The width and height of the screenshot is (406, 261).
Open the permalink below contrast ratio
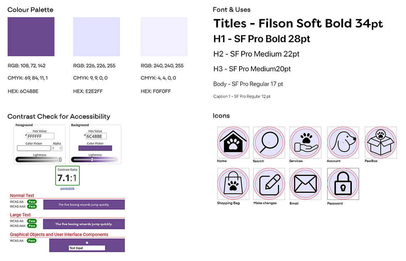click(67, 188)
